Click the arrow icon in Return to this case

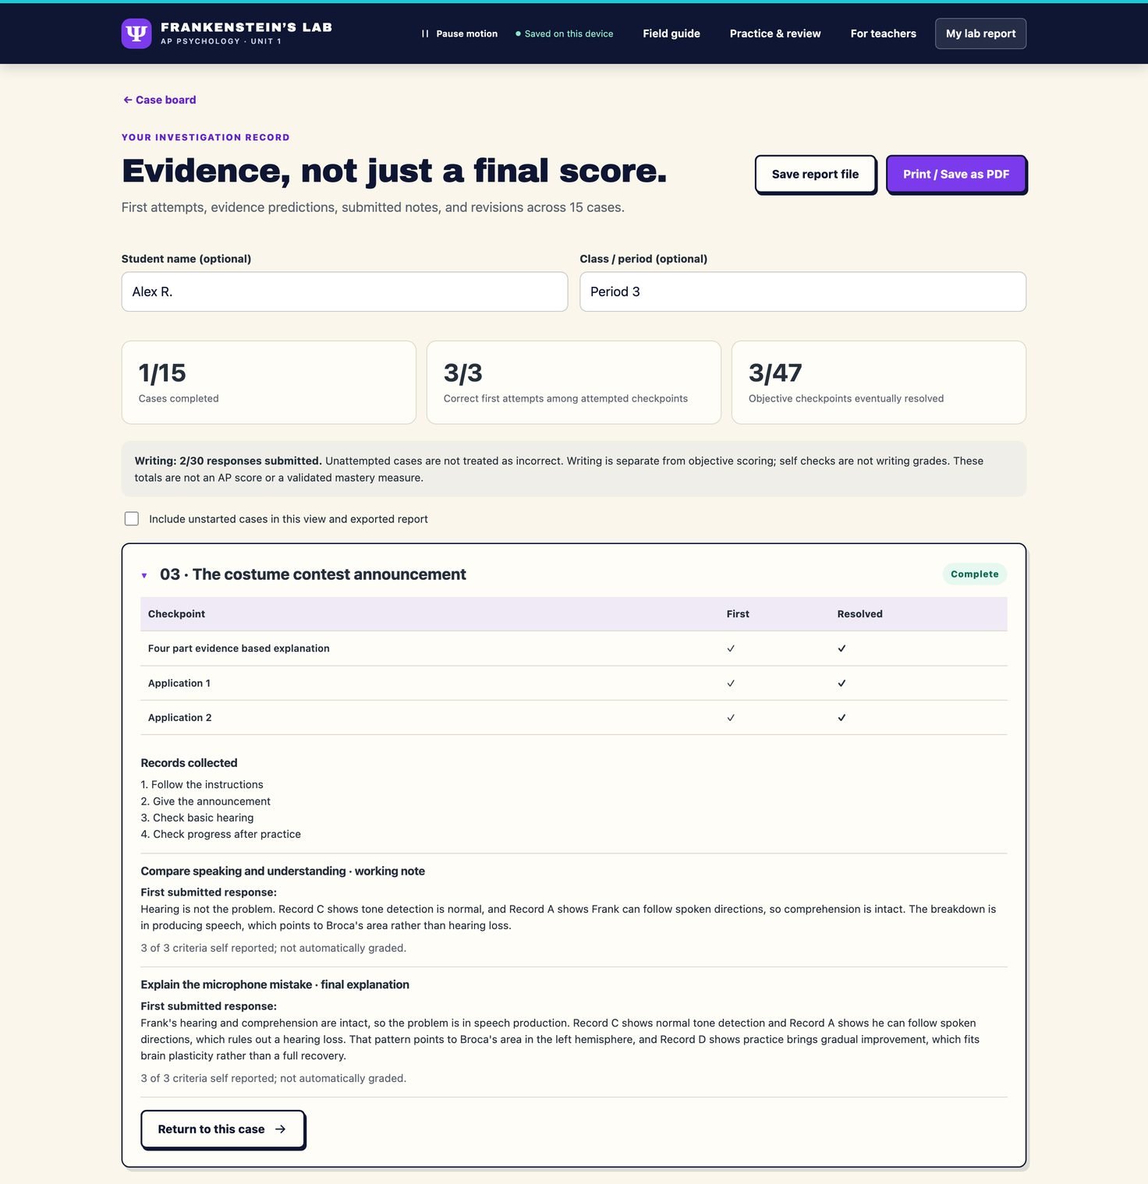tap(280, 1129)
